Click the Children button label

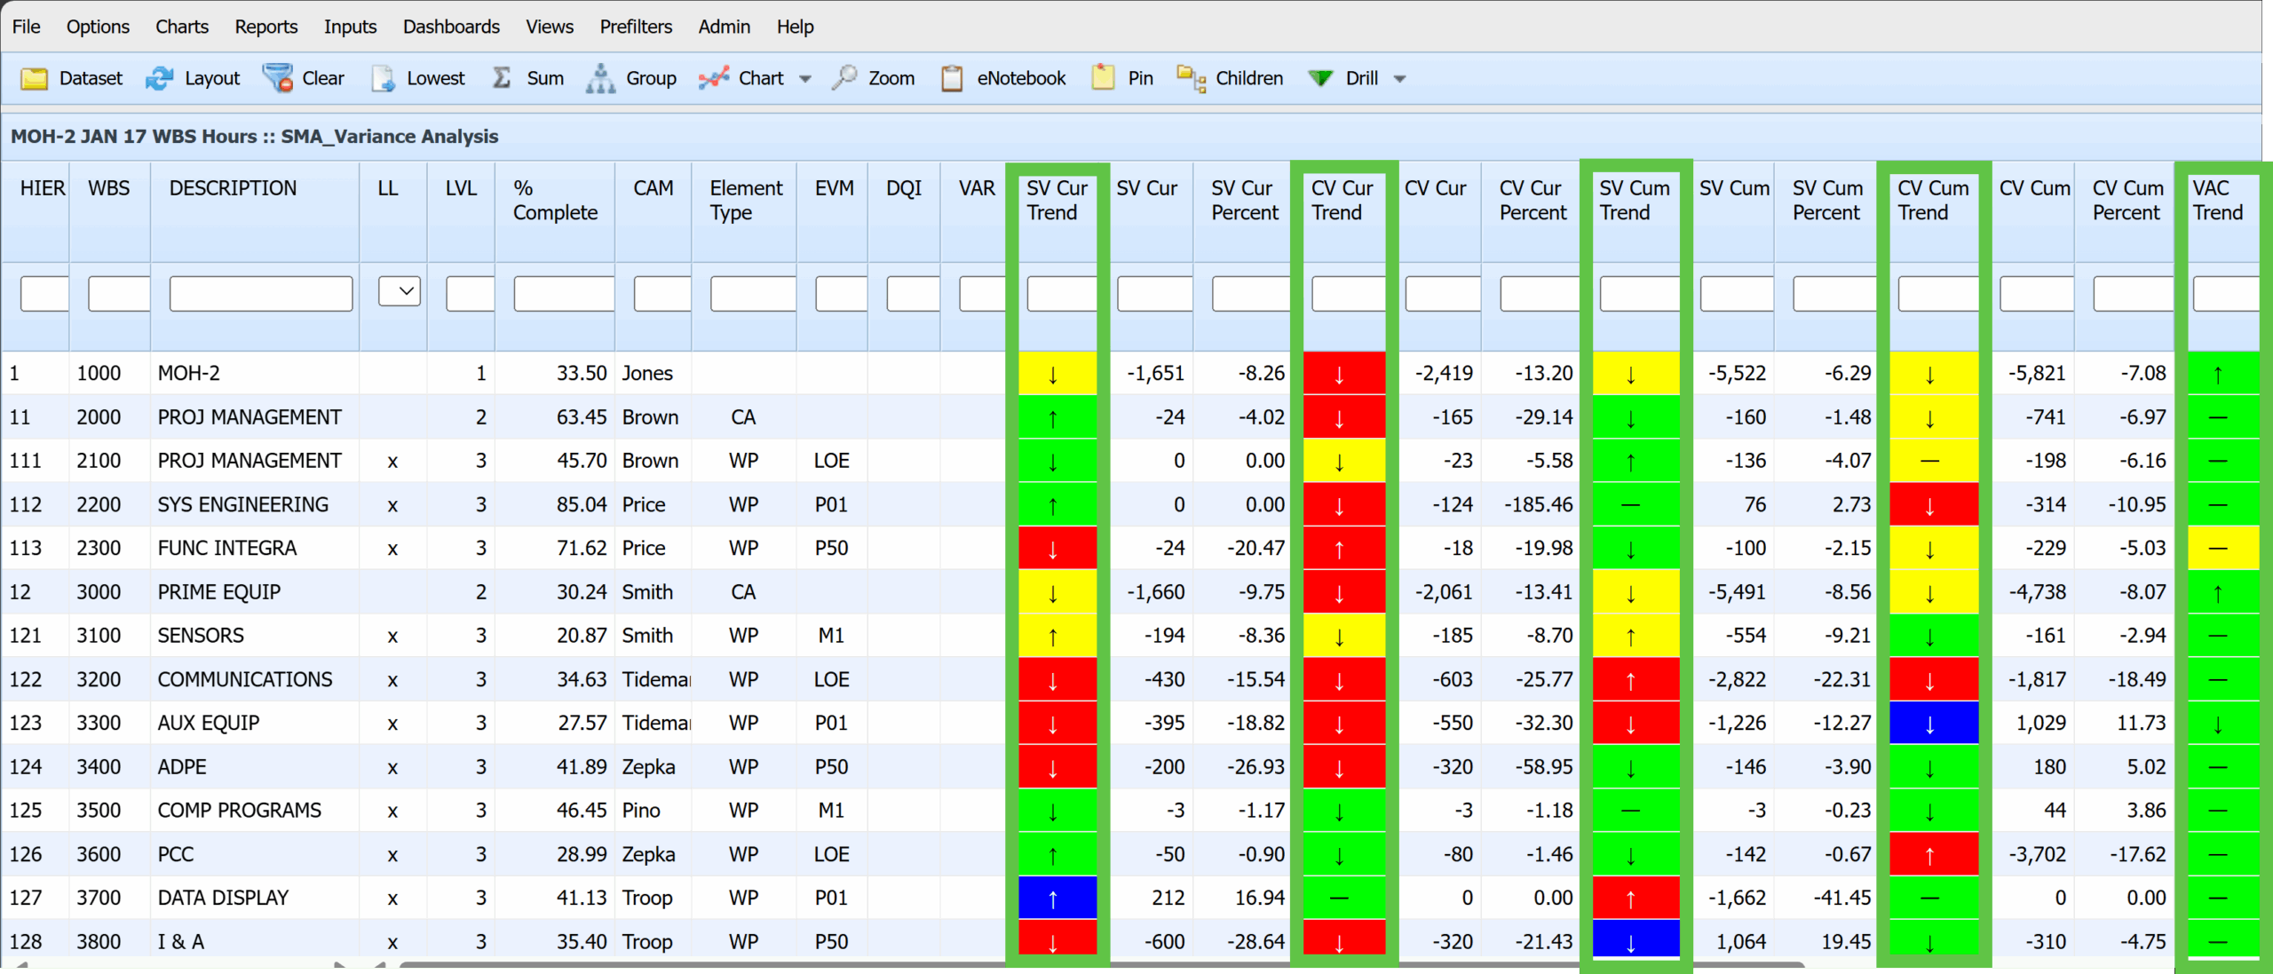[x=1248, y=78]
